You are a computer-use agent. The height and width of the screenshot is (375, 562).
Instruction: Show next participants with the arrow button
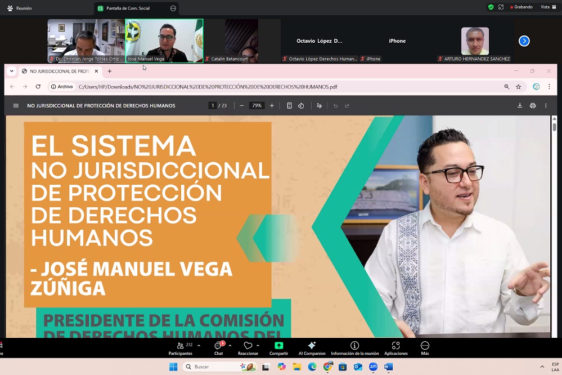pyautogui.click(x=524, y=41)
